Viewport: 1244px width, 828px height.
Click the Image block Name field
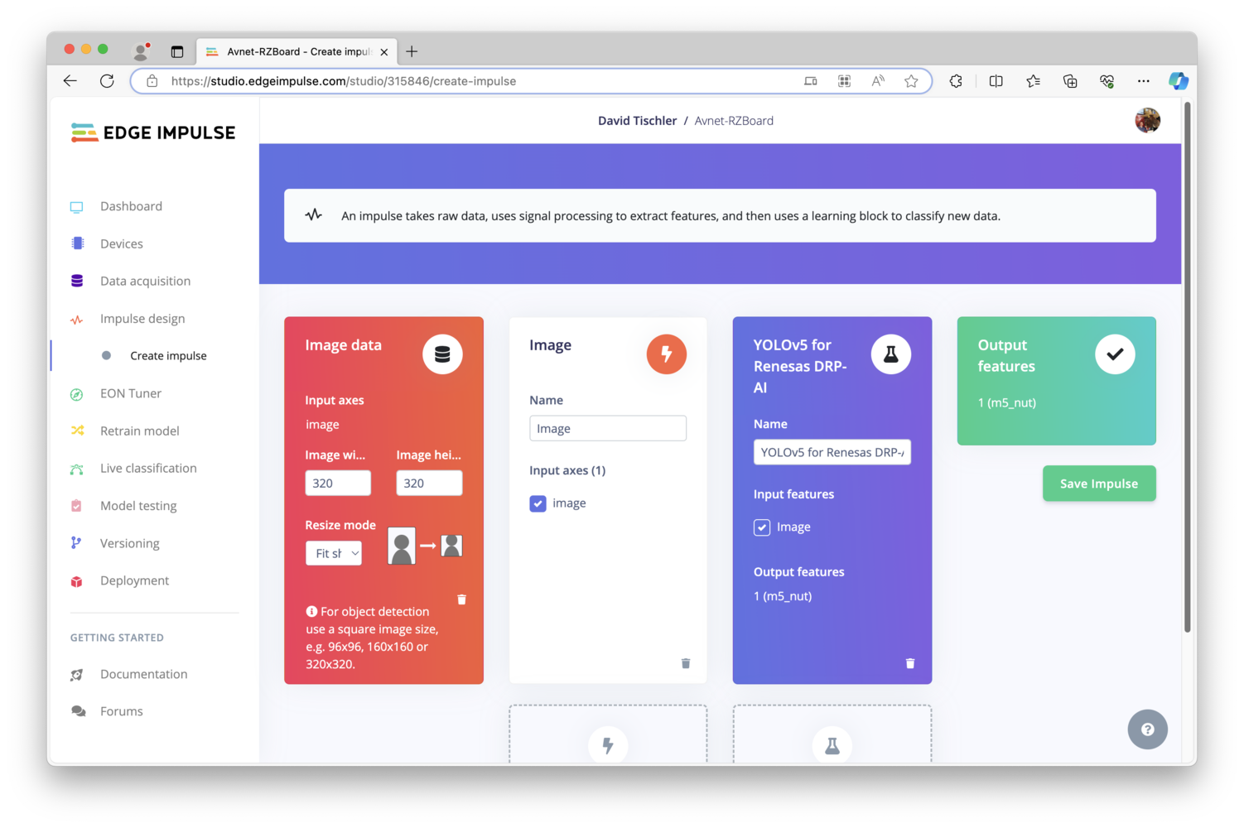coord(608,428)
